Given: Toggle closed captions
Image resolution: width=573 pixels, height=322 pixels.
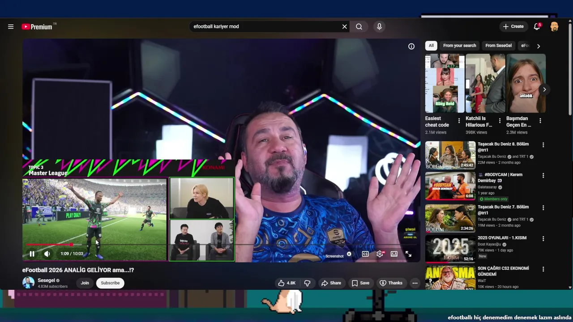Looking at the screenshot, I should click(365, 254).
